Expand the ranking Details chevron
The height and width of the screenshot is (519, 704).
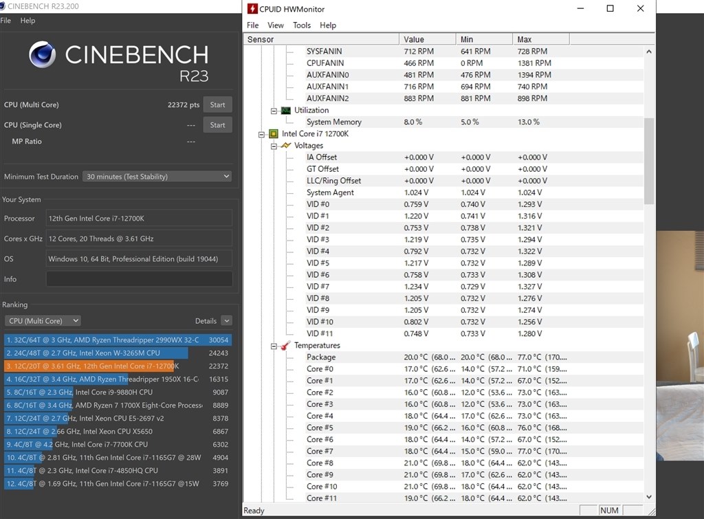point(226,321)
